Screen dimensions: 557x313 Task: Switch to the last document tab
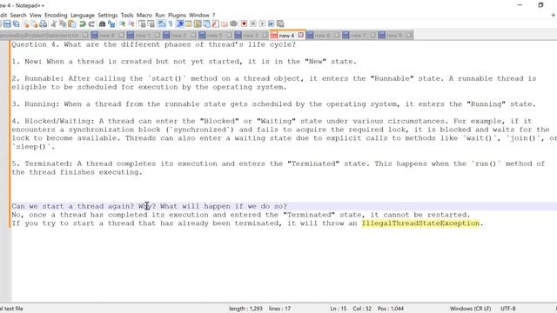click(394, 35)
